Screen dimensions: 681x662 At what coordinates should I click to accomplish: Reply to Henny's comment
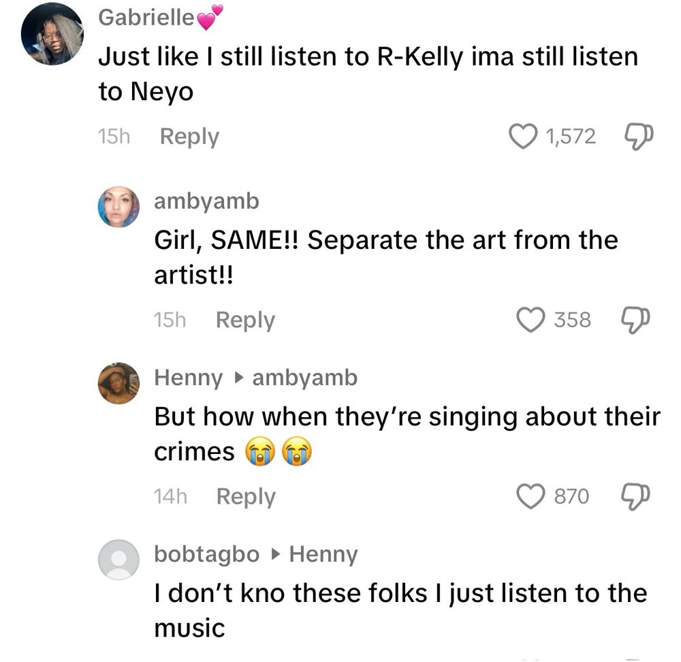(x=245, y=496)
